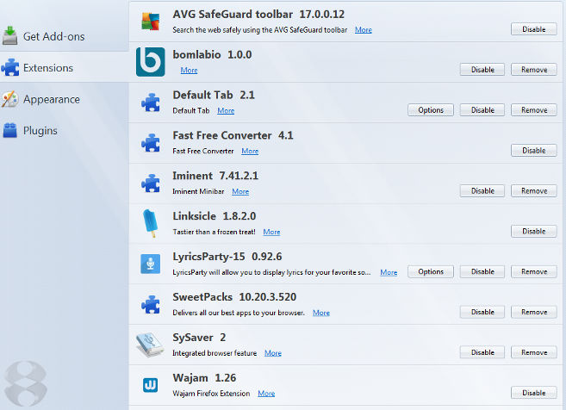Click the Plugins lego brick icon

click(x=10, y=130)
